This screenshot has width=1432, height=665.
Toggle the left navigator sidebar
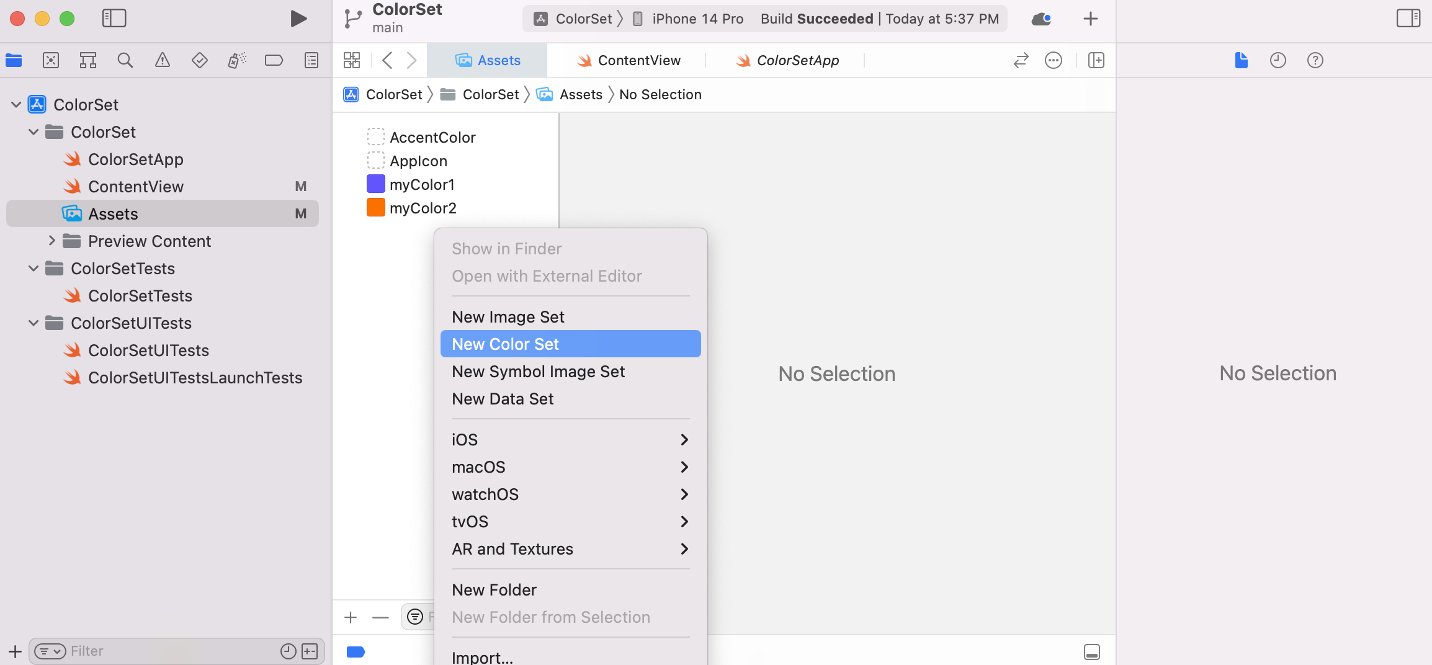[114, 18]
